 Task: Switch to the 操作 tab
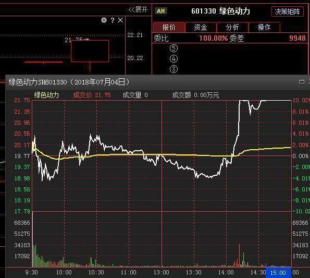(x=264, y=27)
